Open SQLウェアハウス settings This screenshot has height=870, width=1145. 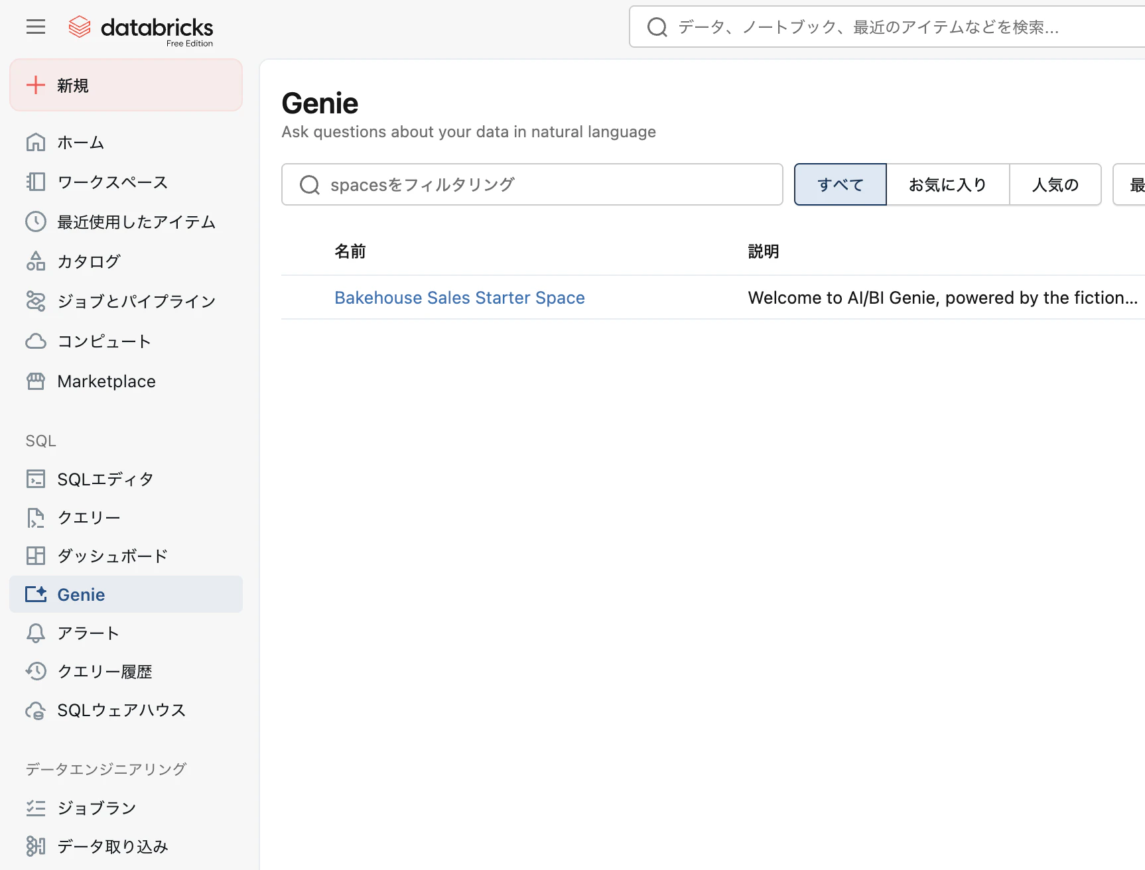coord(121,710)
